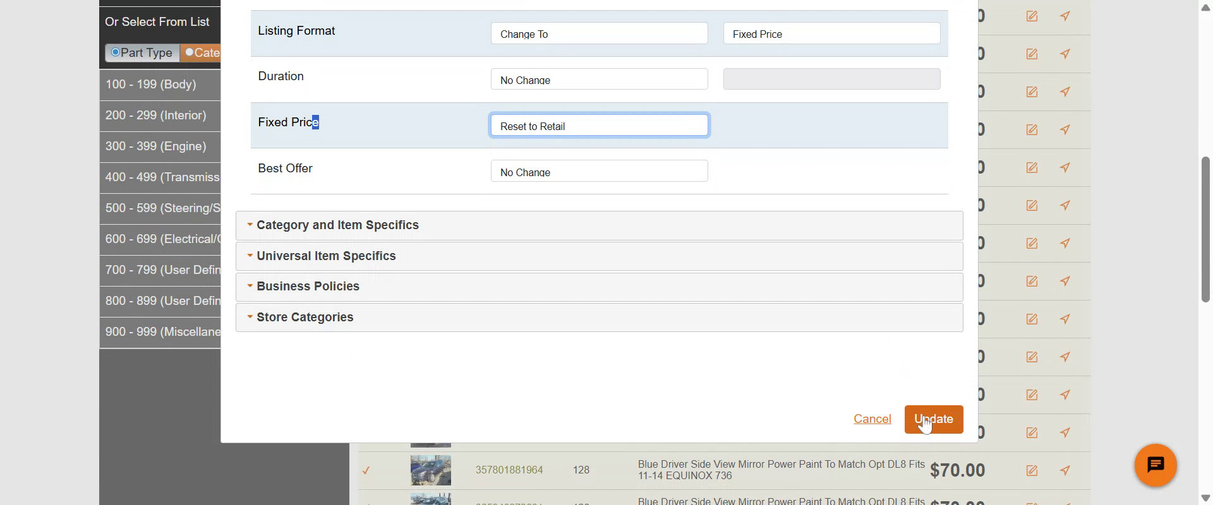Open the 'Fixed Price' format value dropdown
The height and width of the screenshot is (505, 1213).
831,33
